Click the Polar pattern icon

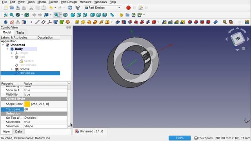(176, 22)
